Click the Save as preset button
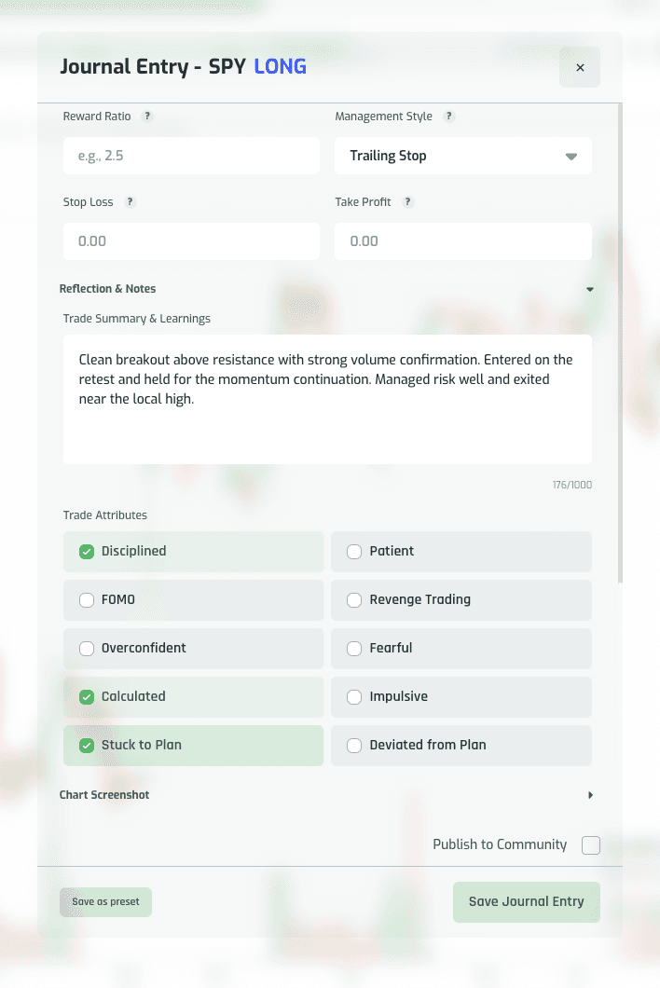 tap(106, 901)
